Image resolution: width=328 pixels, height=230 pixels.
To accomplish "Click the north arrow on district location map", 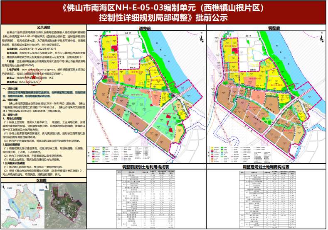I will (3, 187).
